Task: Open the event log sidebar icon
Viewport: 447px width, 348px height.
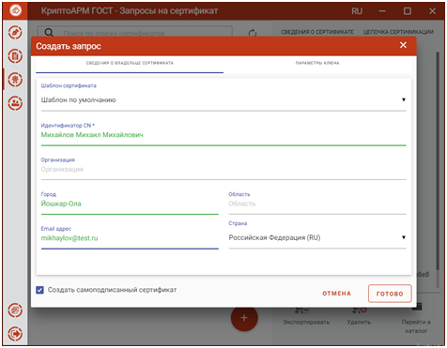Action: point(15,310)
